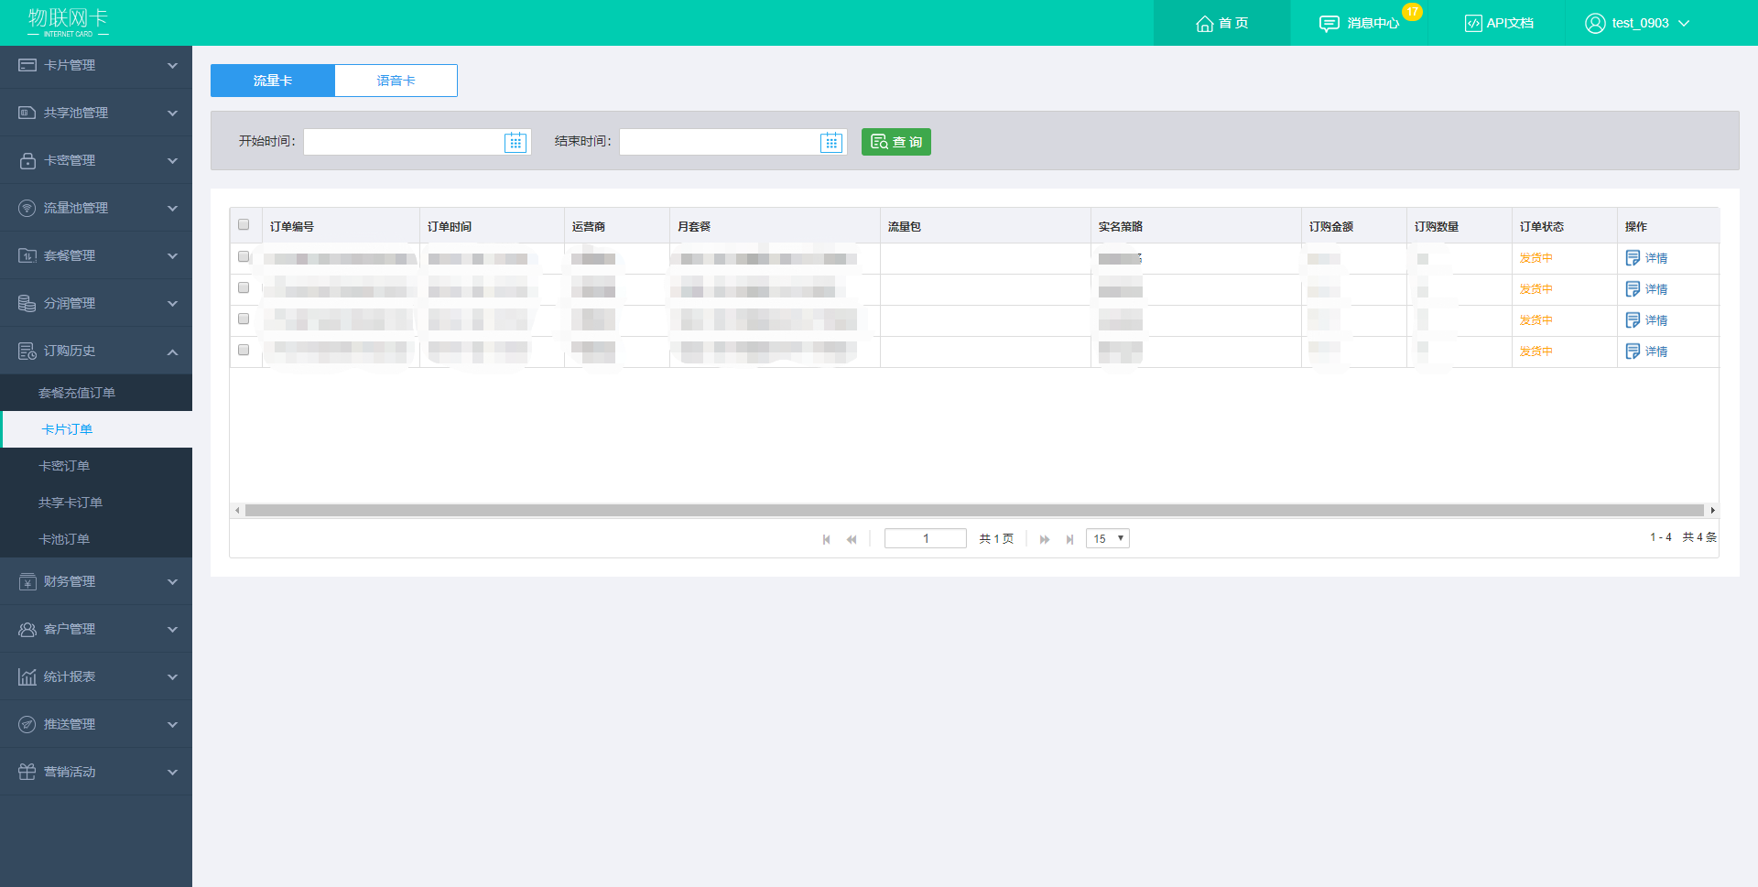
Task: Click the 推送管理 send icon
Action: tap(27, 724)
